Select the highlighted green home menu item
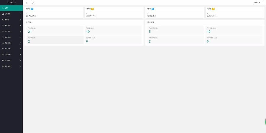 11,8
